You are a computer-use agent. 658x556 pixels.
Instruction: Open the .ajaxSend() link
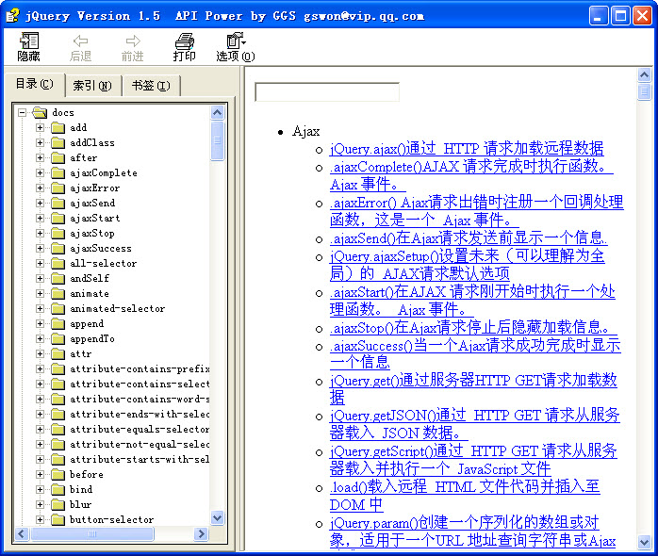tap(469, 238)
